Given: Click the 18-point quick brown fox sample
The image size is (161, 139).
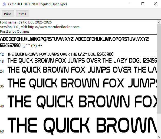Looking at the screenshot, I should point(82,60).
